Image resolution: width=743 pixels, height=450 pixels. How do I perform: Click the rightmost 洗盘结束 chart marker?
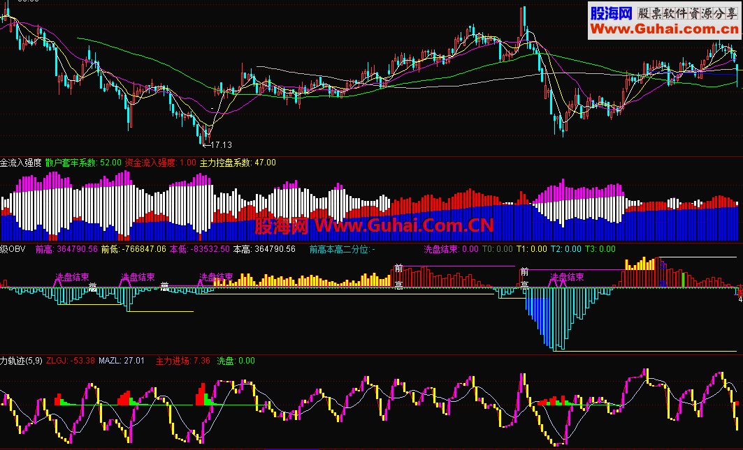pos(567,277)
